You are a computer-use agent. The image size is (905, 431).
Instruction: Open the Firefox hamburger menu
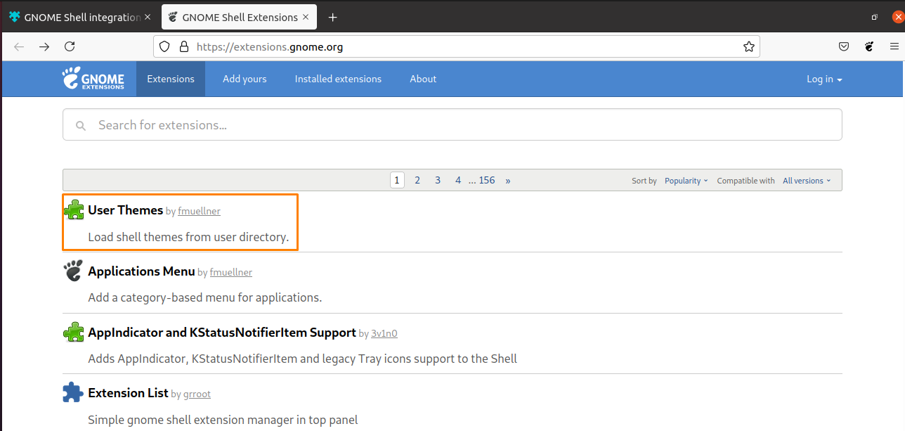894,47
